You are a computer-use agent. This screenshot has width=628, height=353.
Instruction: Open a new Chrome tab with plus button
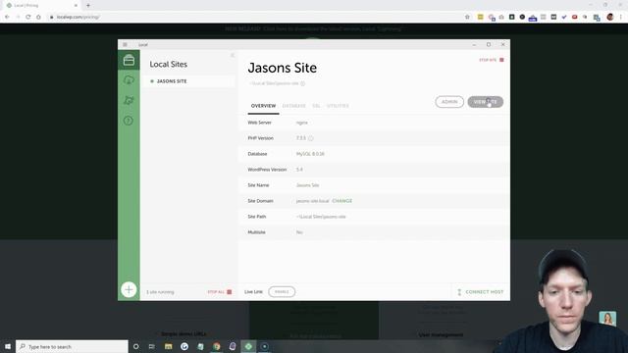click(88, 5)
